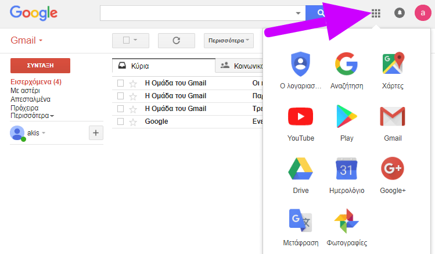Image resolution: width=435 pixels, height=254 pixels.
Task: Open the Πρόχειρα folder
Action: click(24, 108)
